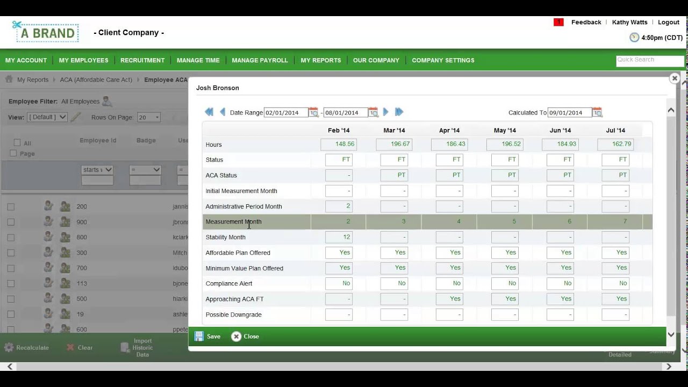
Task: Click the Feedback link
Action: point(586,22)
